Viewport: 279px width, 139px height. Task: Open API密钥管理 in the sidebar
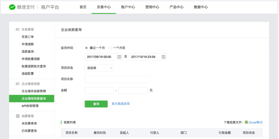pyautogui.click(x=30, y=106)
